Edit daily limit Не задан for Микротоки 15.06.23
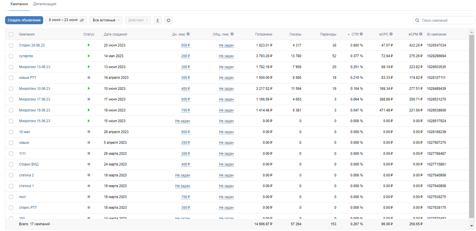The width and height of the screenshot is (476, 231). coord(182,121)
